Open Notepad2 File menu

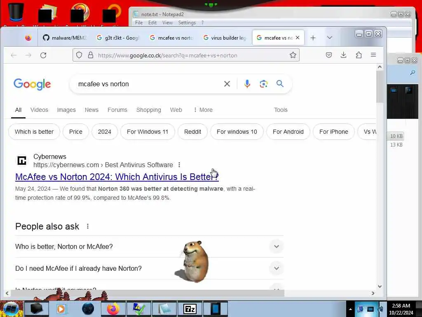click(x=139, y=23)
